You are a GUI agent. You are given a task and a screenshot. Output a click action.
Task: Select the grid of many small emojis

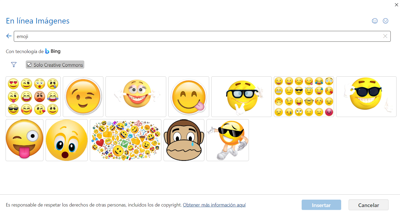pos(304,97)
